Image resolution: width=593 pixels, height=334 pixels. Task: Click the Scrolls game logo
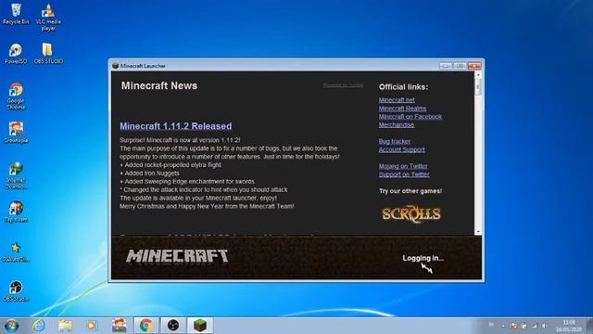pos(411,214)
